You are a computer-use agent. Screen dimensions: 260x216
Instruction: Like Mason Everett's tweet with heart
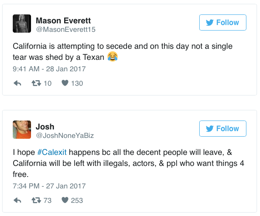point(65,83)
